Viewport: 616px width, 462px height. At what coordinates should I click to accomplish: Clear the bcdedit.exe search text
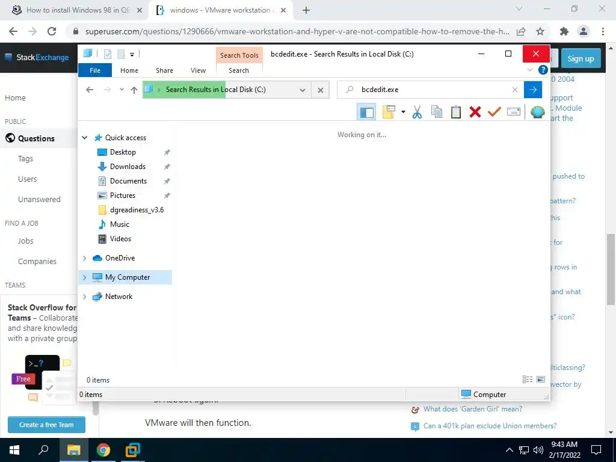tap(515, 90)
